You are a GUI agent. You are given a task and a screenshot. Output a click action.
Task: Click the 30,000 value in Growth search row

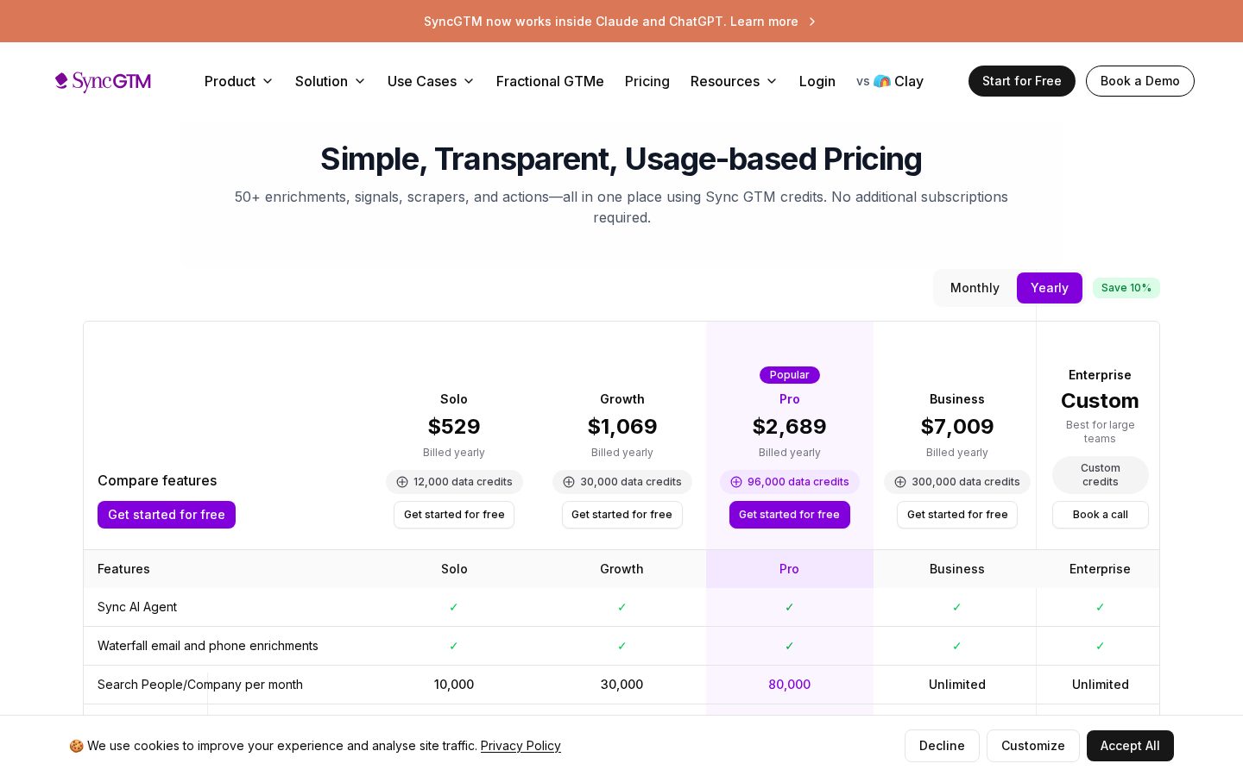coord(622,685)
